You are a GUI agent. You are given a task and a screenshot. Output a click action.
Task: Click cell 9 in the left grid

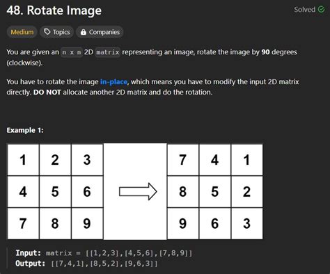(x=87, y=223)
